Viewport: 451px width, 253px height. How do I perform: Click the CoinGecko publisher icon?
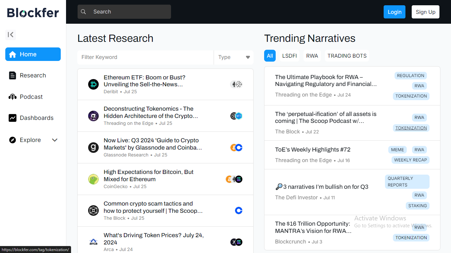[93, 179]
